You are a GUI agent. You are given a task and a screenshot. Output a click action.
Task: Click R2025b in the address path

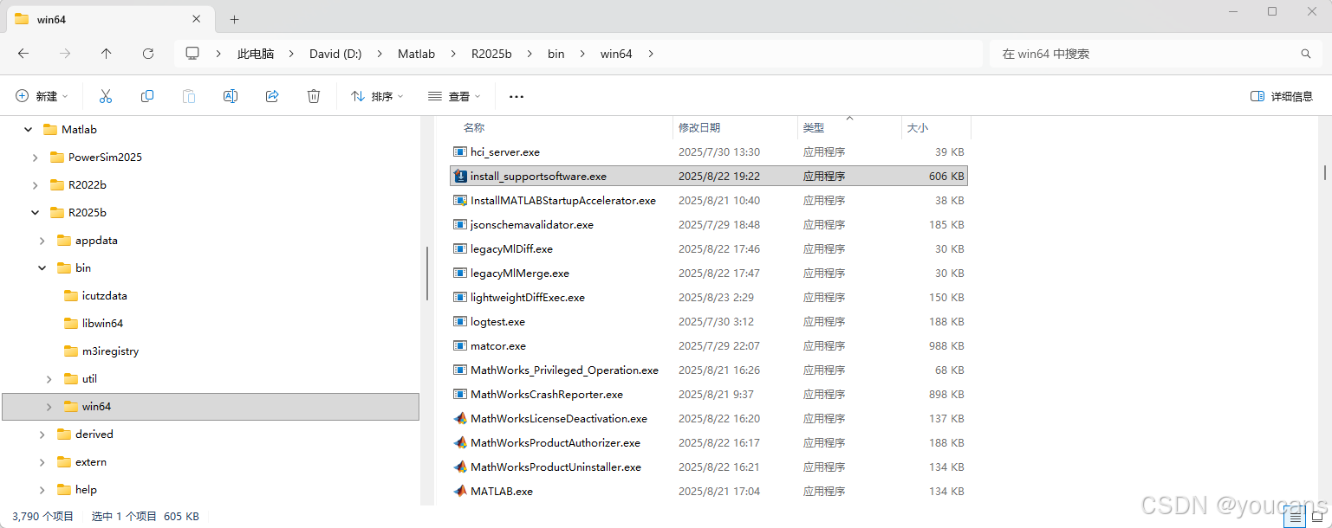[x=491, y=54]
